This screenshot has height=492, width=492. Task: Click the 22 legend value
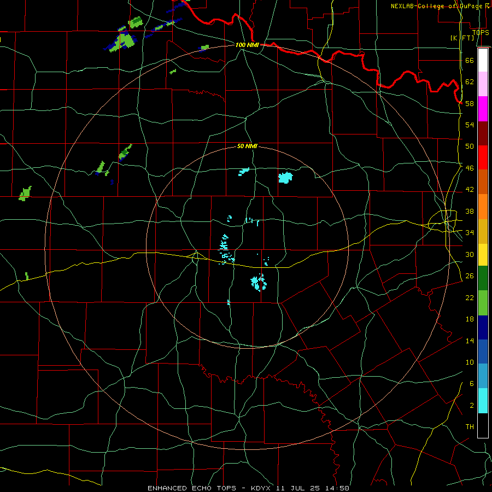(470, 297)
